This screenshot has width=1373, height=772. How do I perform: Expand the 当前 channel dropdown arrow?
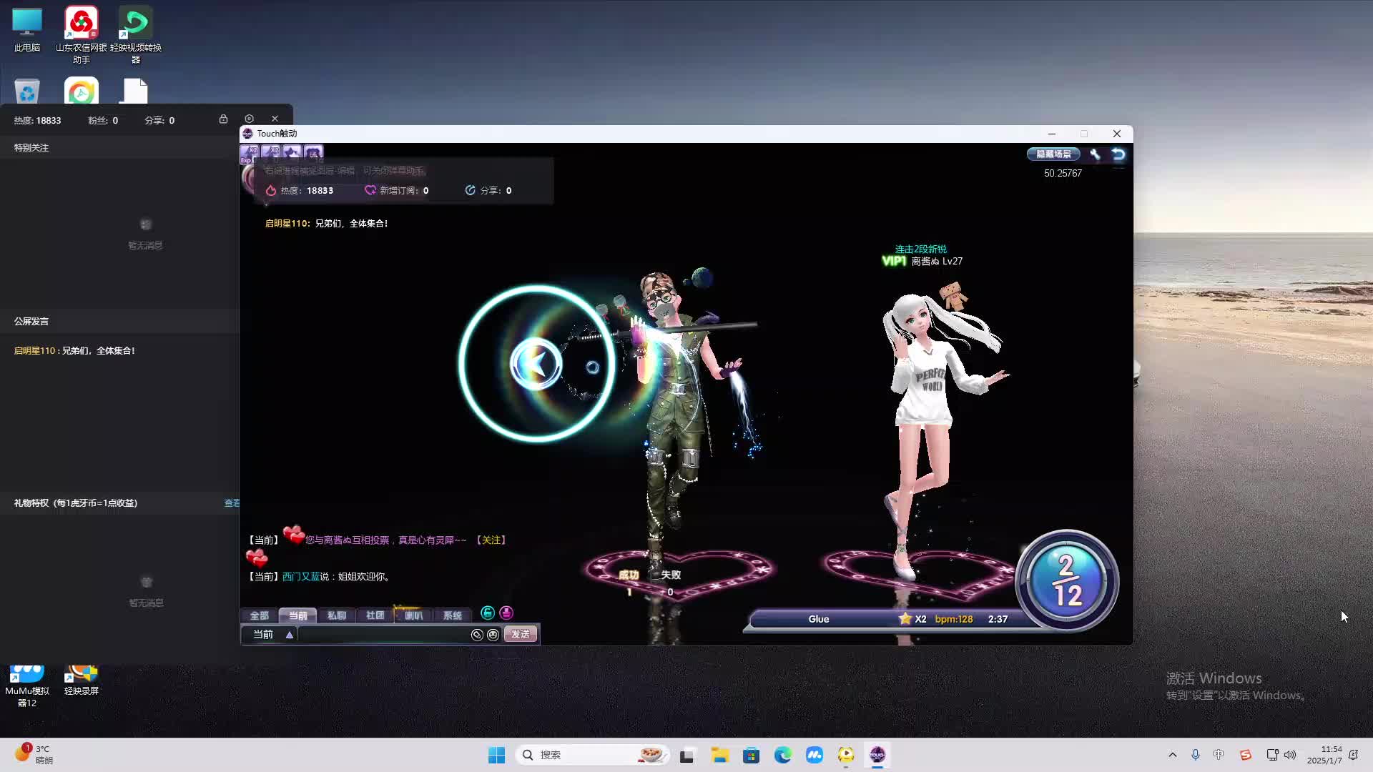coord(290,635)
